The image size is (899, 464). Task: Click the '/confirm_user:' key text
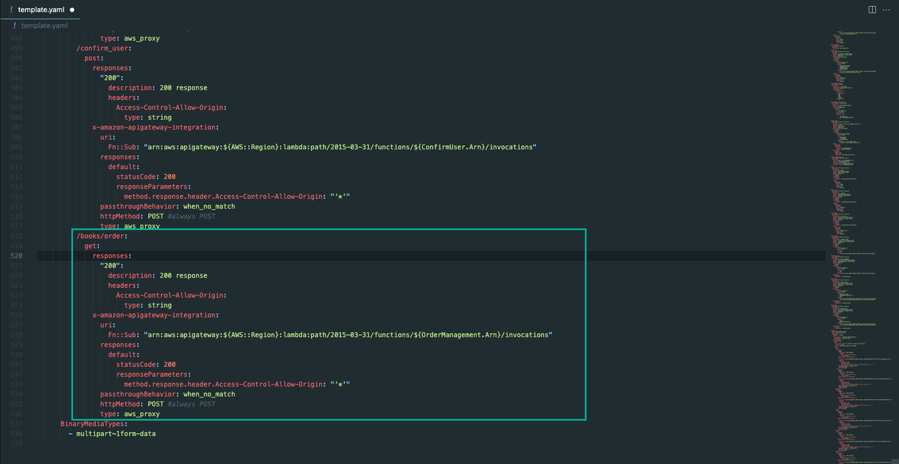(x=104, y=48)
